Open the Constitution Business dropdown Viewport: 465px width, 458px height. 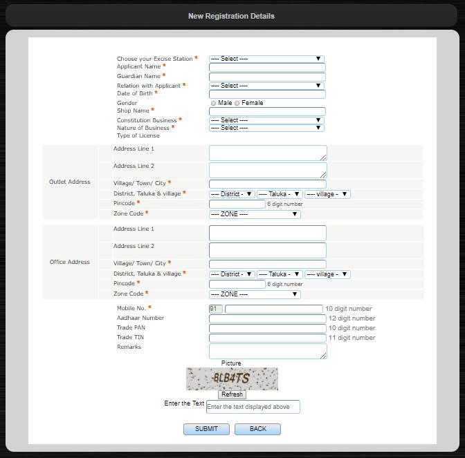pos(266,120)
